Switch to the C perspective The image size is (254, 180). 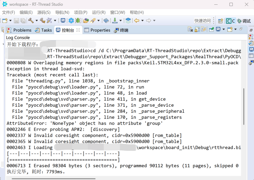pyautogui.click(x=230, y=21)
